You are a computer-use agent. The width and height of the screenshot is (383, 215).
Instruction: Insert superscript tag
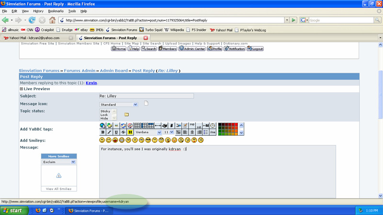(192, 124)
